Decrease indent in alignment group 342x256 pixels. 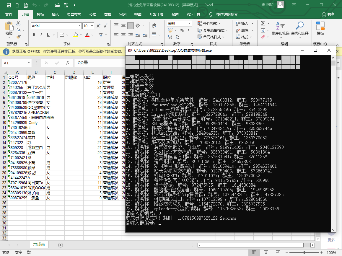coord(138,35)
